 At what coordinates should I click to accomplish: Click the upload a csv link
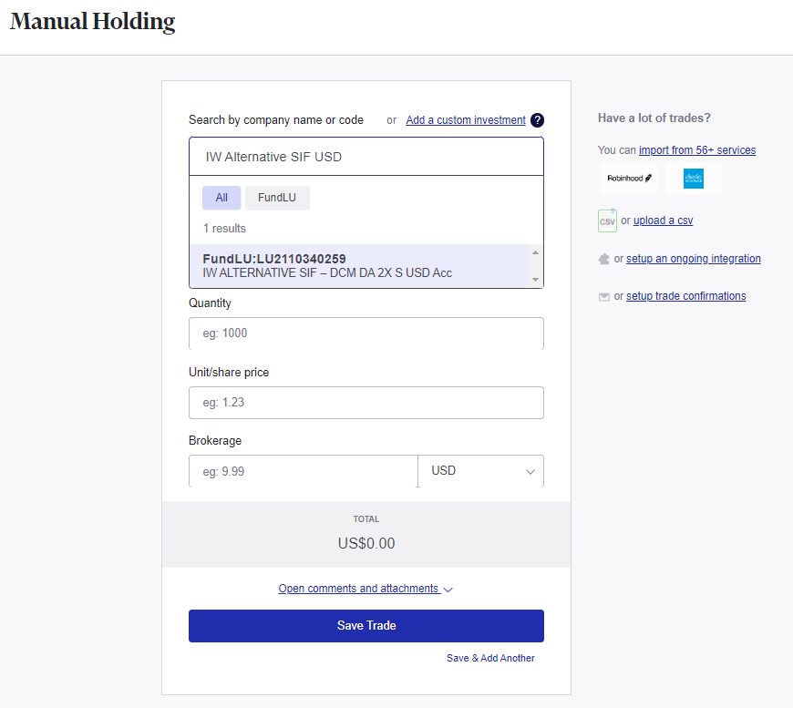[x=663, y=221]
